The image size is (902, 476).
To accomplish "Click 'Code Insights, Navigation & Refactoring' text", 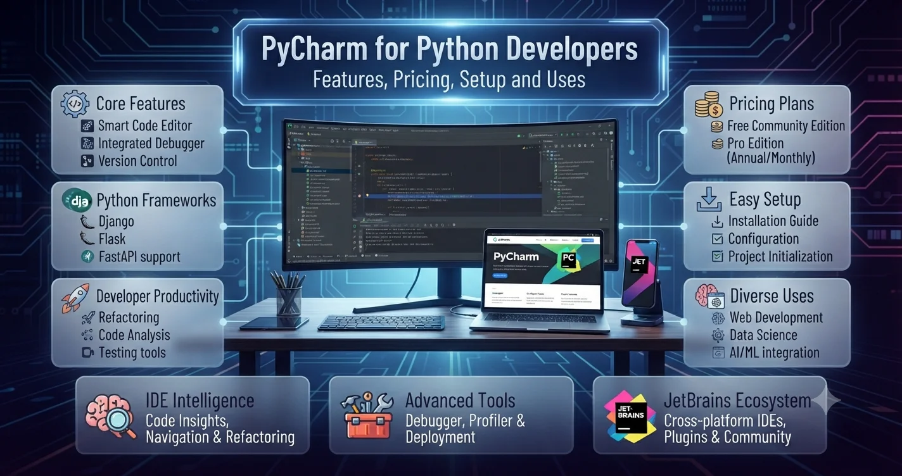I will tap(220, 429).
